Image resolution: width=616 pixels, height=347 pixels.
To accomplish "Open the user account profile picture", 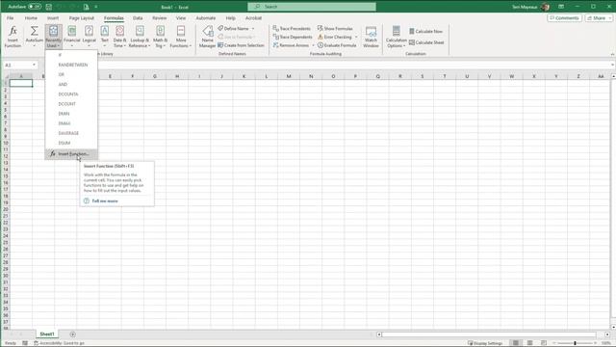I will click(545, 7).
